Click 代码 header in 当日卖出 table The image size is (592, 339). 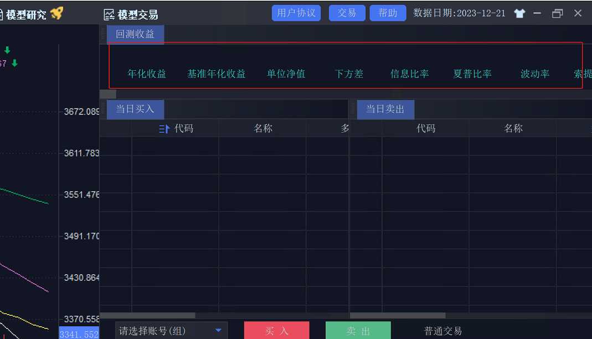(x=426, y=129)
